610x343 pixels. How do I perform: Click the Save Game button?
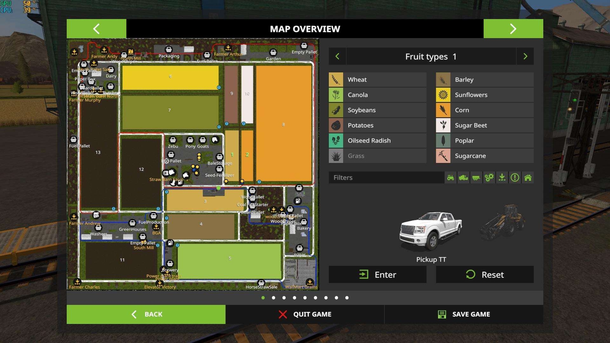(x=464, y=314)
